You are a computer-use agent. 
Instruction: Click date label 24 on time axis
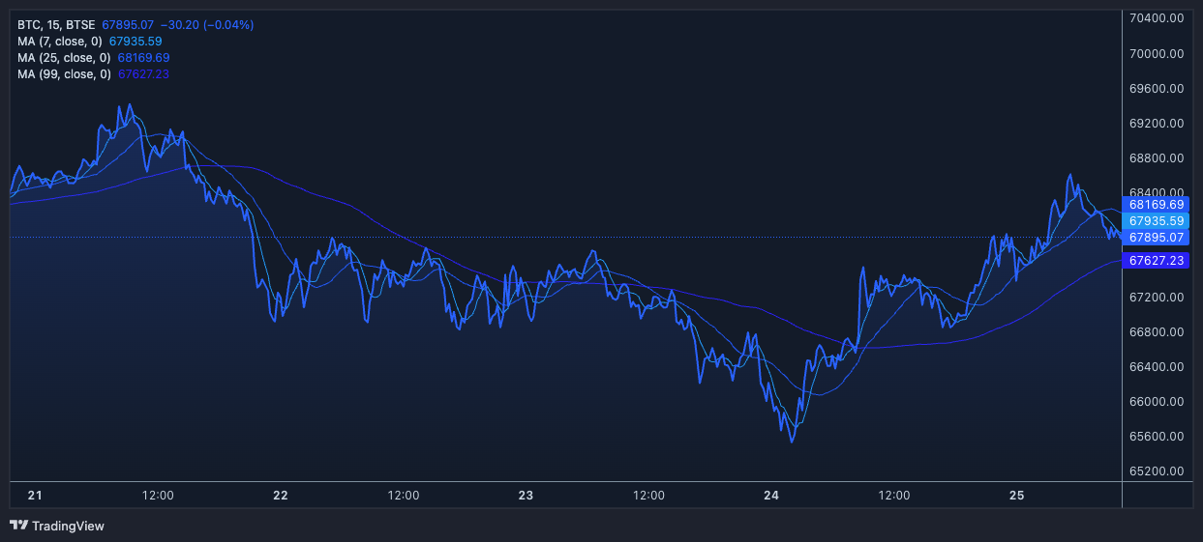click(x=771, y=496)
